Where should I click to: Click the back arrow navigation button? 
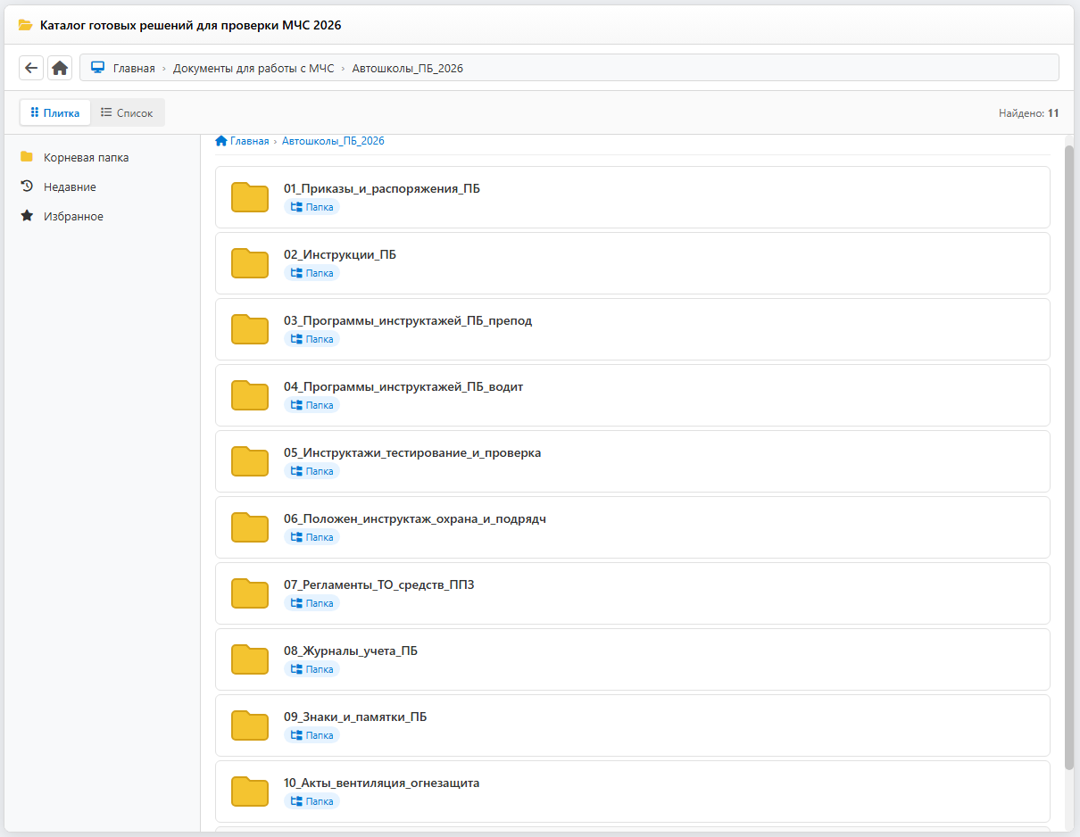[x=31, y=68]
